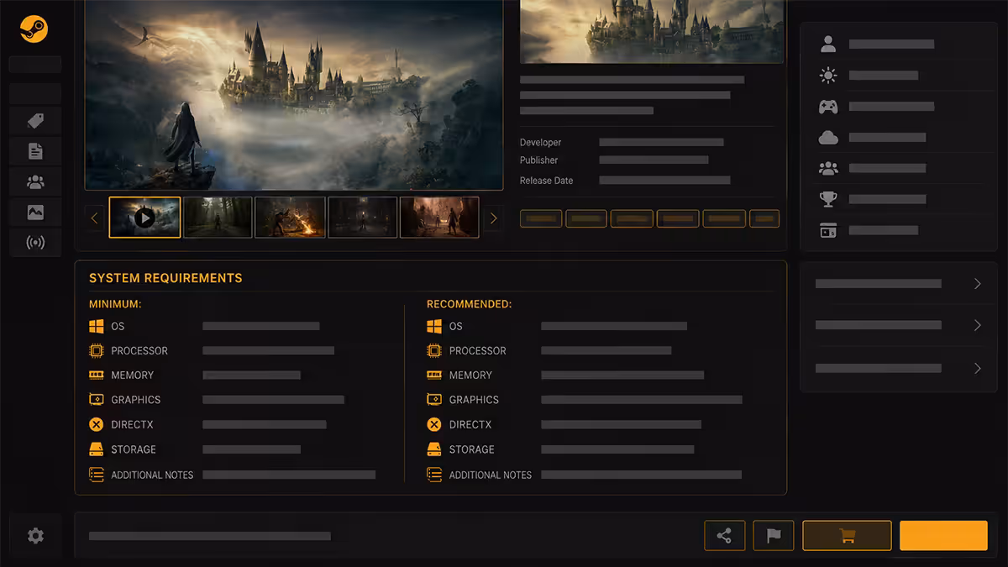Image resolution: width=1008 pixels, height=567 pixels.
Task: Click Windows icon beside Recommended OS
Action: click(x=434, y=326)
